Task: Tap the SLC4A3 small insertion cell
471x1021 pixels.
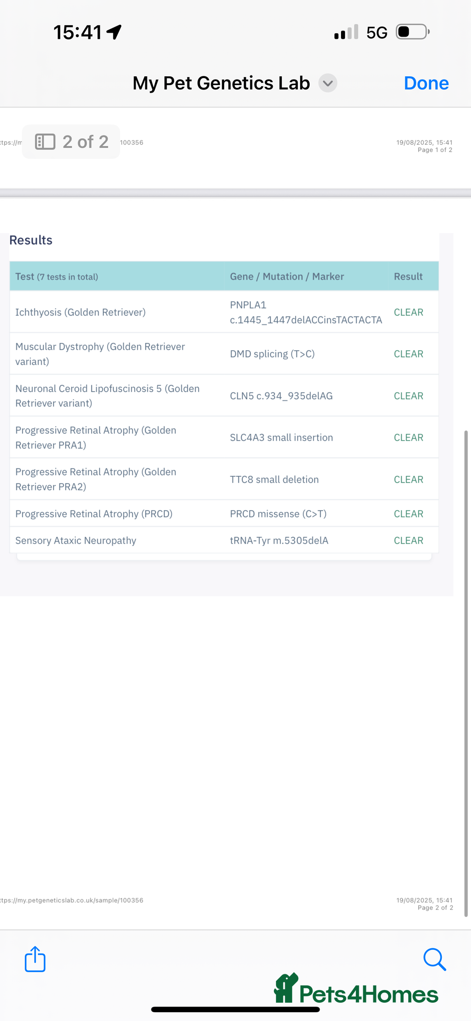Action: 281,437
